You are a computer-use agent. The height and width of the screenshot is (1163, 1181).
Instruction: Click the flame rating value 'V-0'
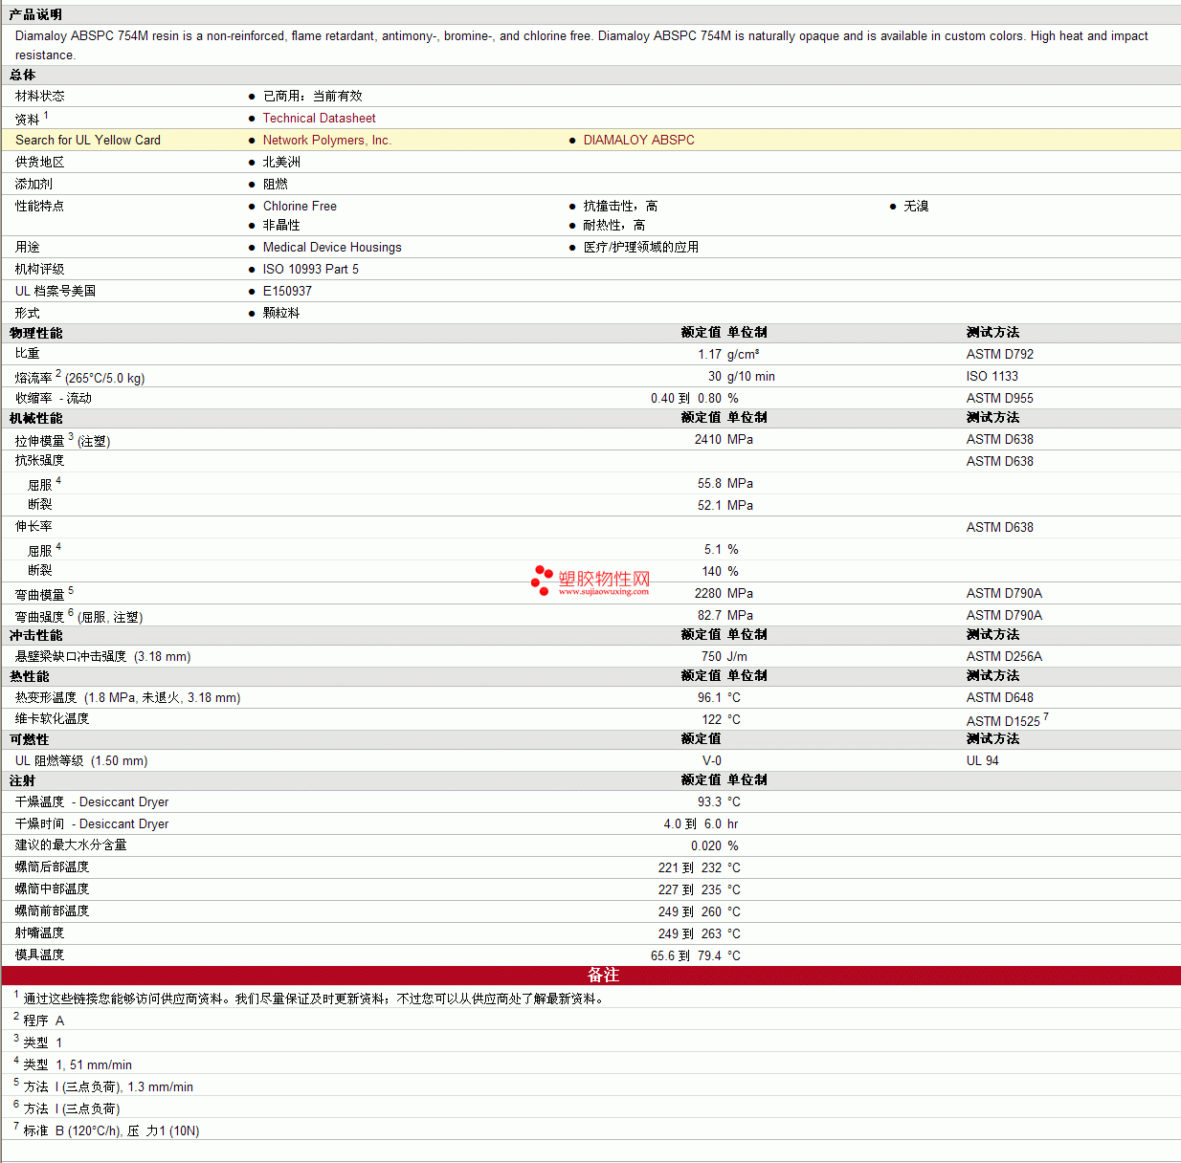pos(712,760)
